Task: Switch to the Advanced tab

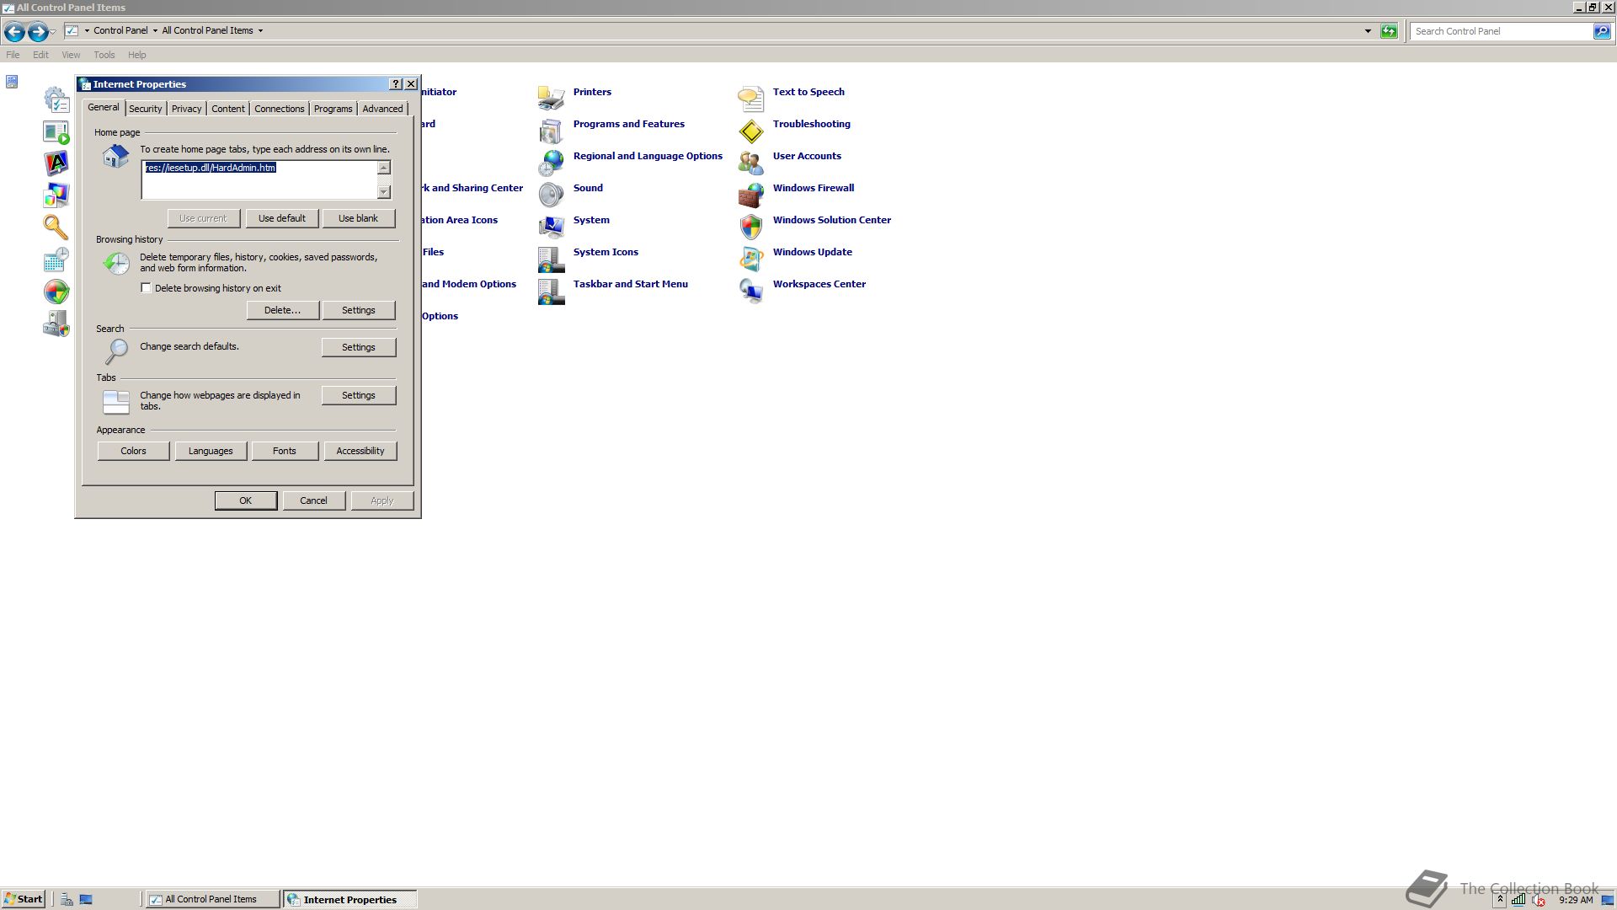Action: [382, 109]
